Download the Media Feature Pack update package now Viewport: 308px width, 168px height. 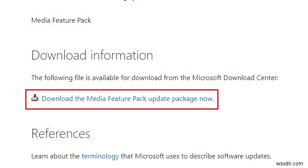(x=128, y=99)
